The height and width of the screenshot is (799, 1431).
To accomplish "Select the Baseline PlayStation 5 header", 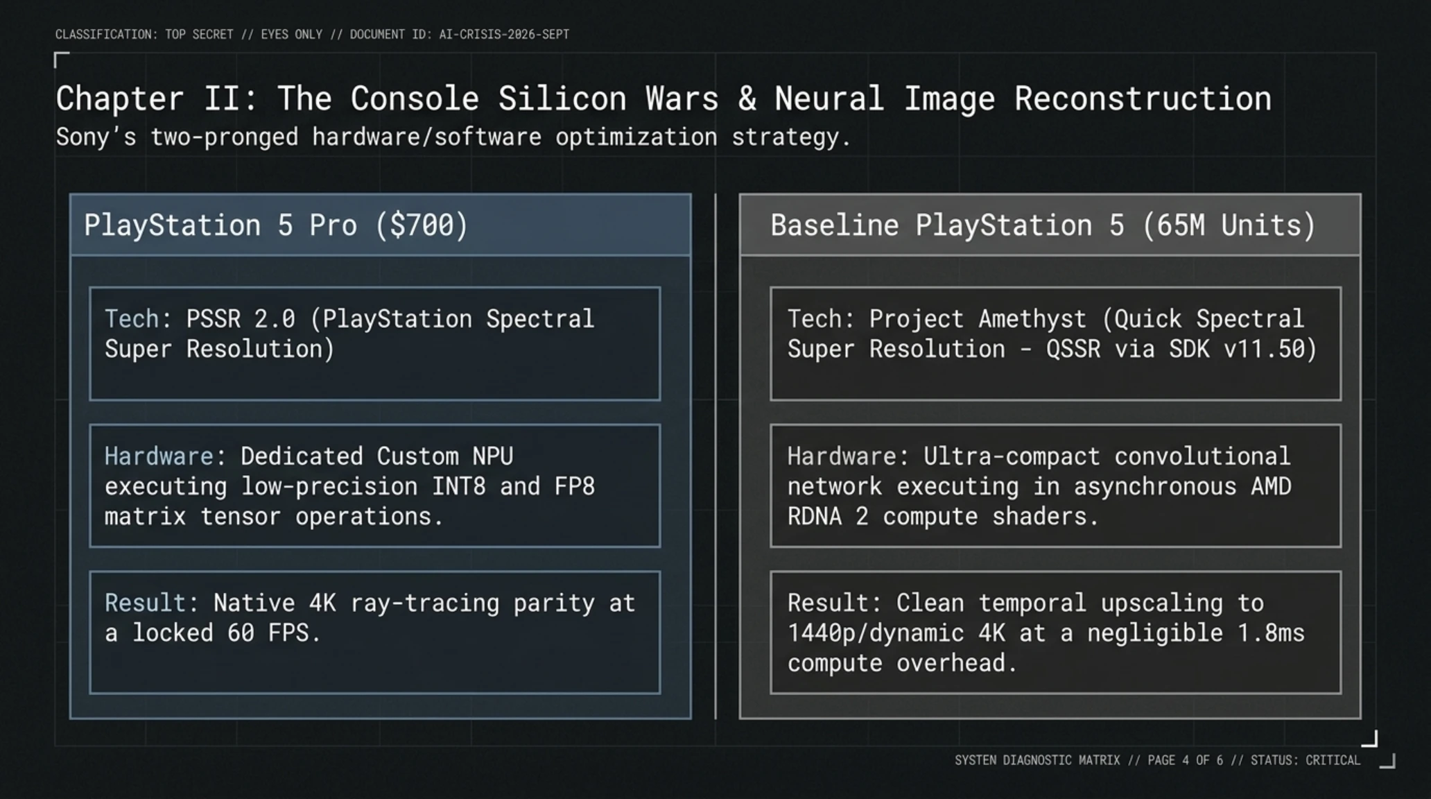I will 1050,225.
